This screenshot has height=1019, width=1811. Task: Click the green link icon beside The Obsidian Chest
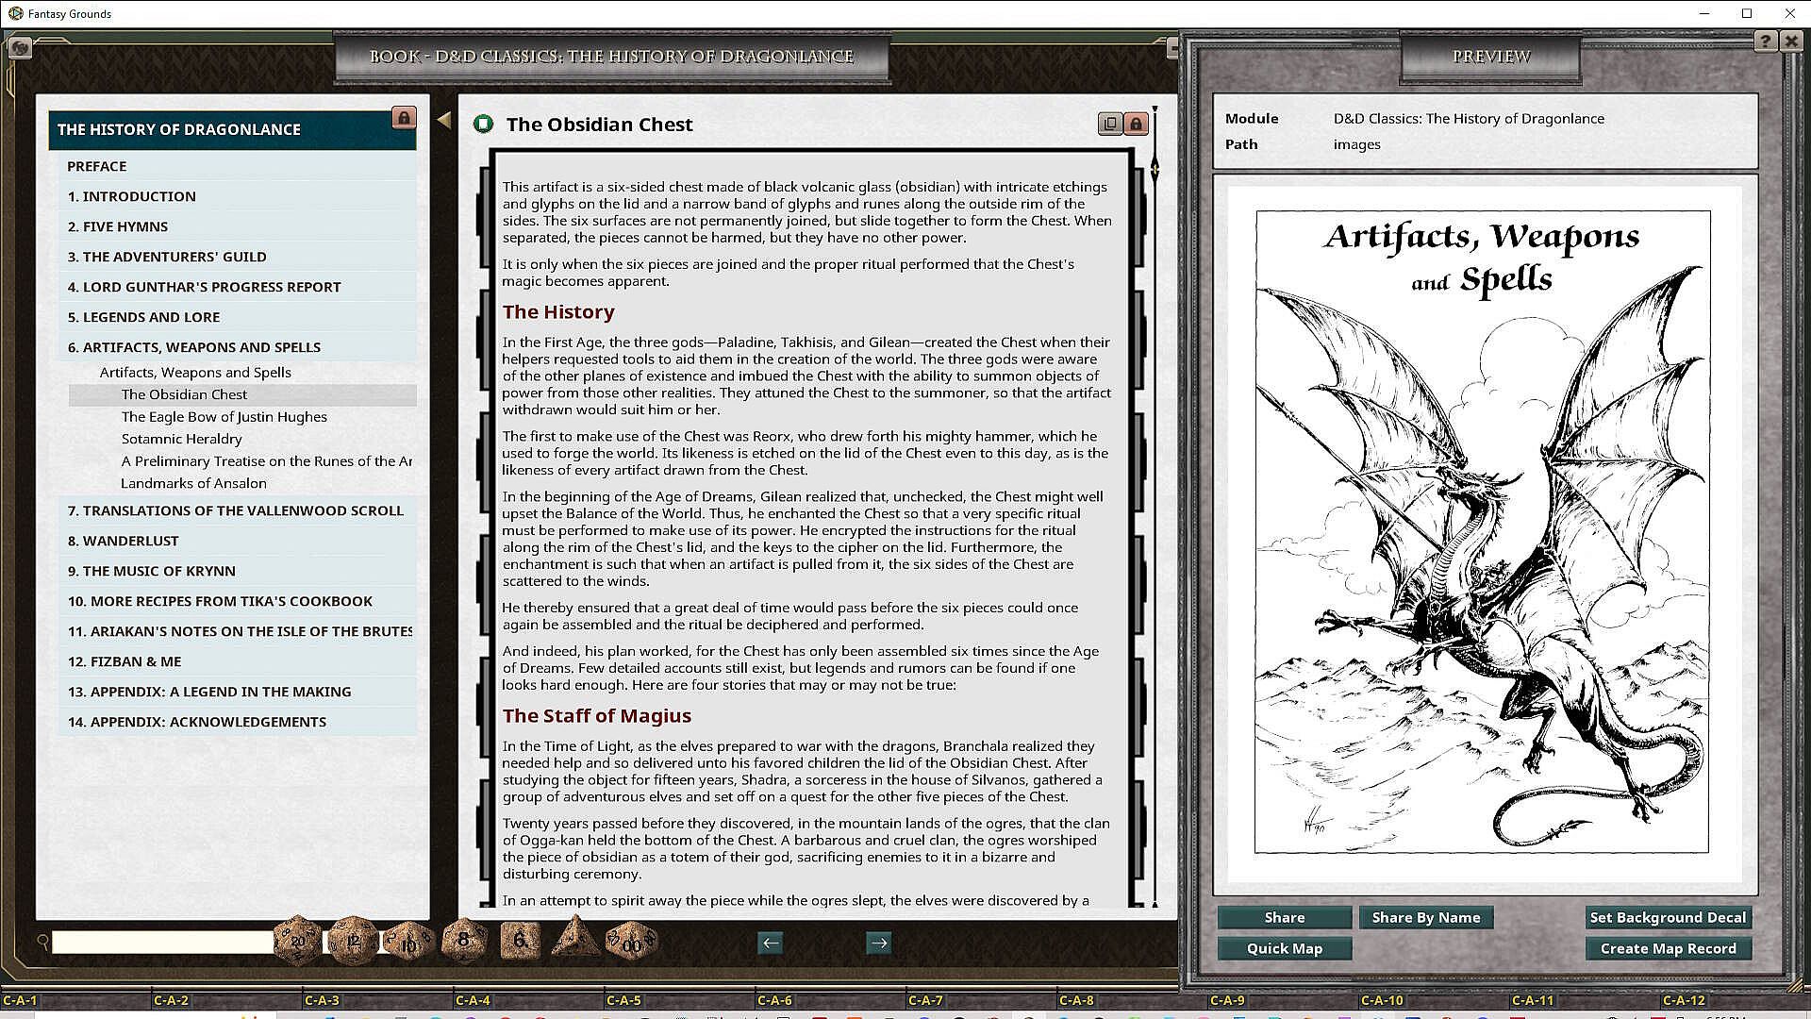click(x=484, y=124)
